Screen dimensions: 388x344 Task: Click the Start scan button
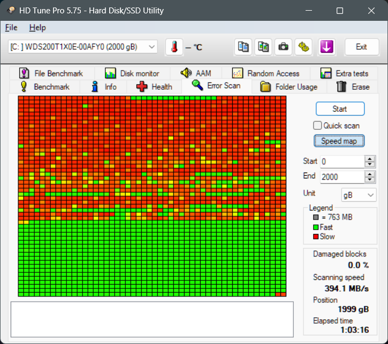(x=340, y=108)
